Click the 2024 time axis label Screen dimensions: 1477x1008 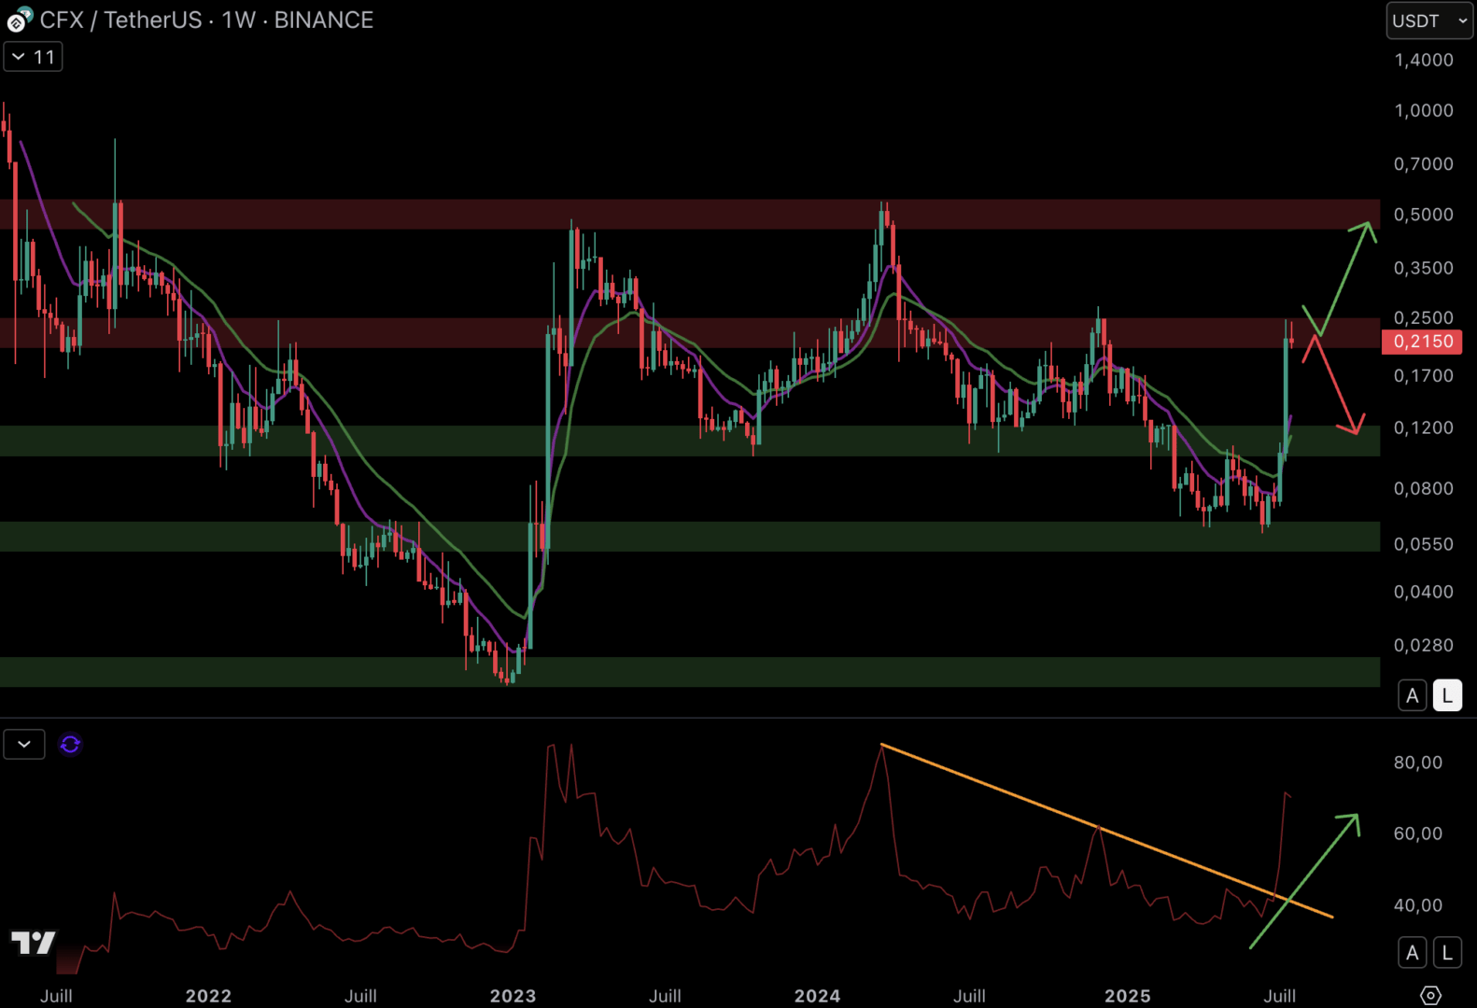[817, 996]
